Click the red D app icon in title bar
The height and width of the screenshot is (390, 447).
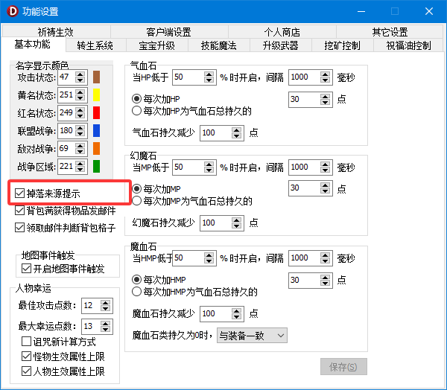[x=11, y=11]
